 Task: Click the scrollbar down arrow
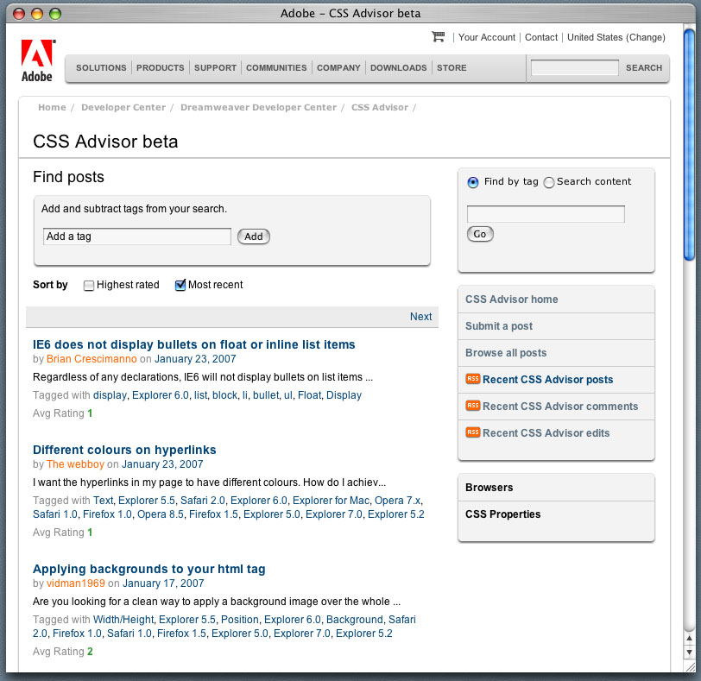pos(689,652)
